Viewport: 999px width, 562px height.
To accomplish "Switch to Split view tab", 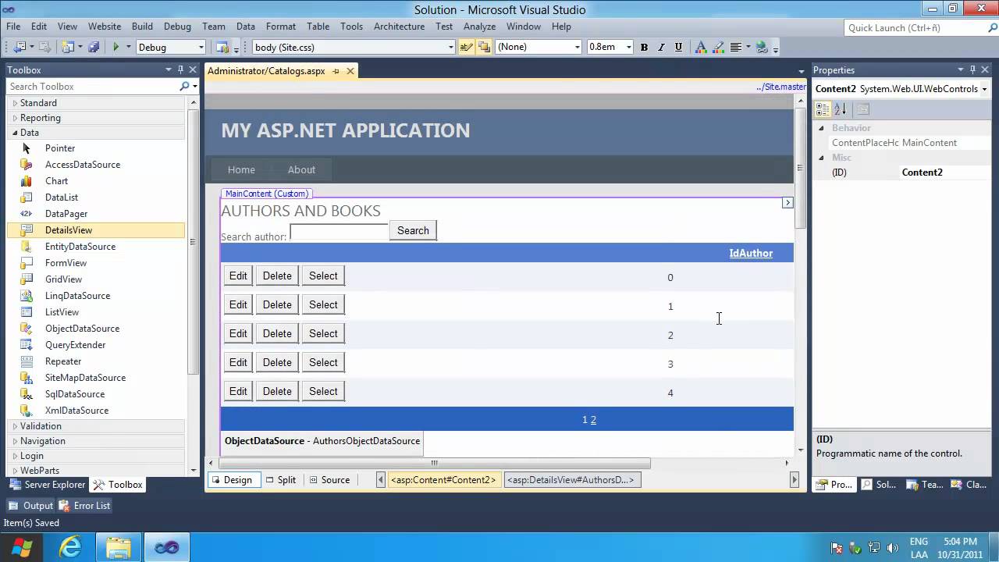I will point(280,480).
